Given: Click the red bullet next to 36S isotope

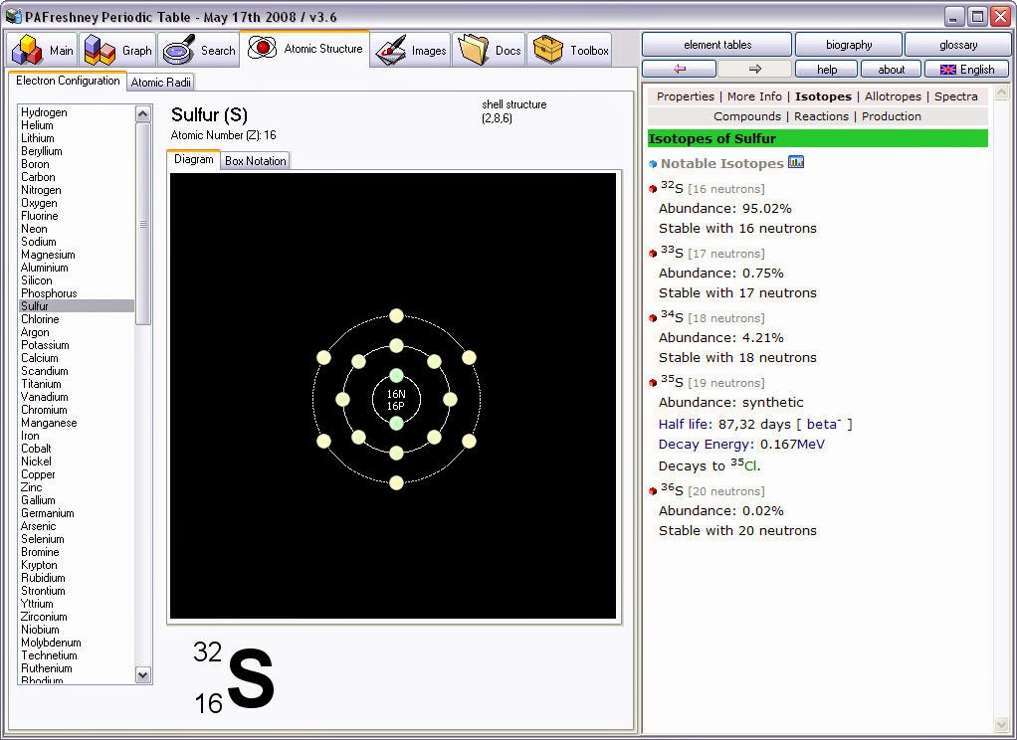Looking at the screenshot, I should tap(653, 491).
